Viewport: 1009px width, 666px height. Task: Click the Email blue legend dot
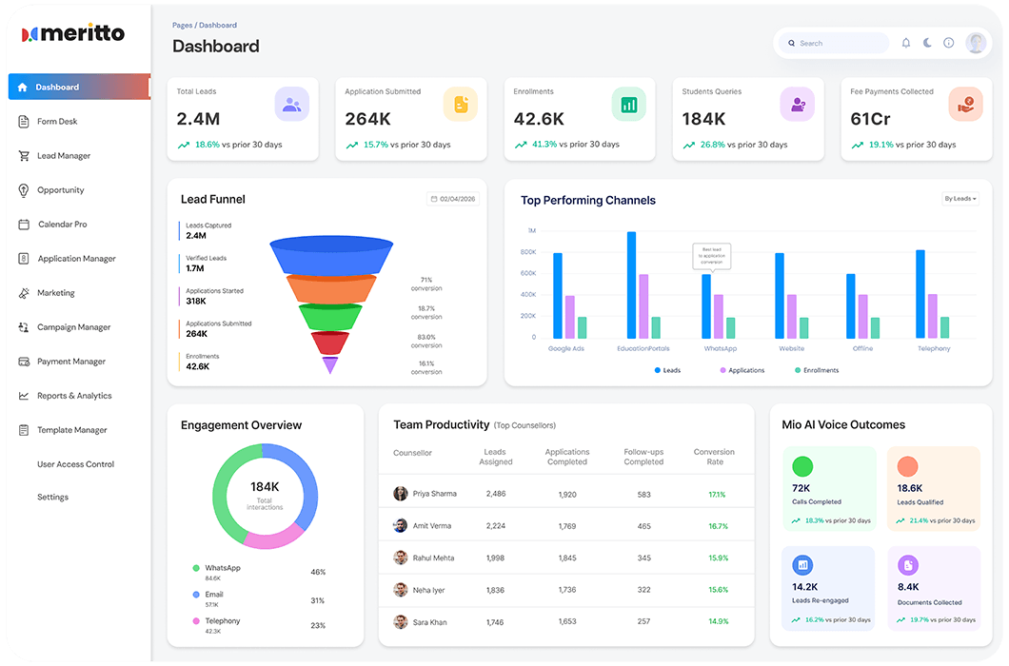click(x=196, y=595)
